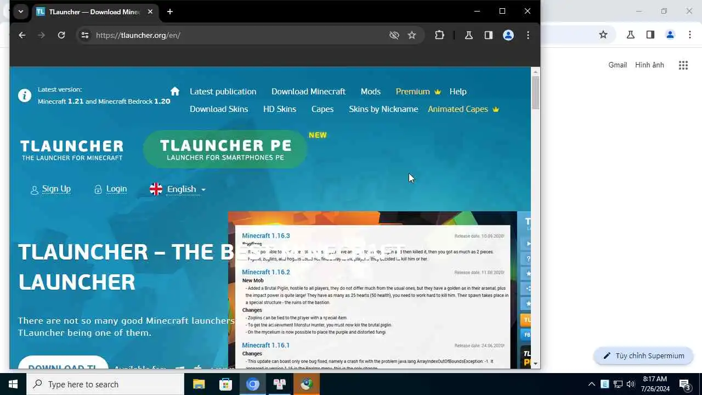702x395 pixels.
Task: Click the info circle beside Latest version
Action: pos(25,95)
